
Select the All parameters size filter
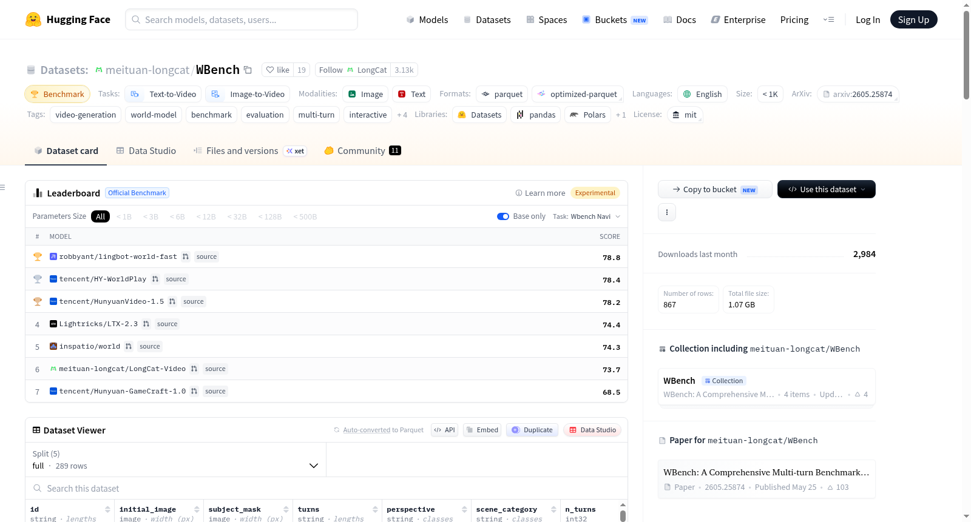(x=101, y=216)
